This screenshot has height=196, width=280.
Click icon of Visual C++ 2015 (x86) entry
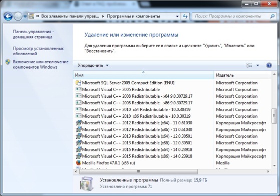pos(79,156)
